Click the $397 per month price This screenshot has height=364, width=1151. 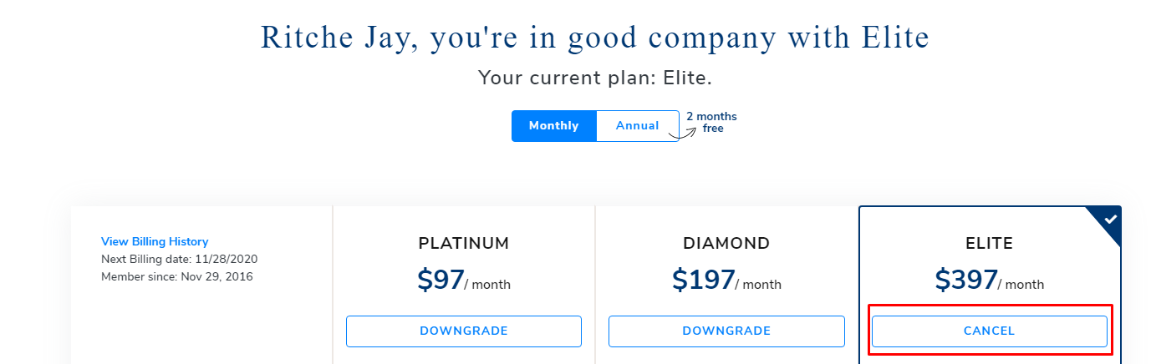(990, 281)
